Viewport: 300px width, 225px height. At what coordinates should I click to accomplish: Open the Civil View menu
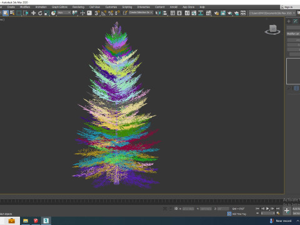coord(94,7)
